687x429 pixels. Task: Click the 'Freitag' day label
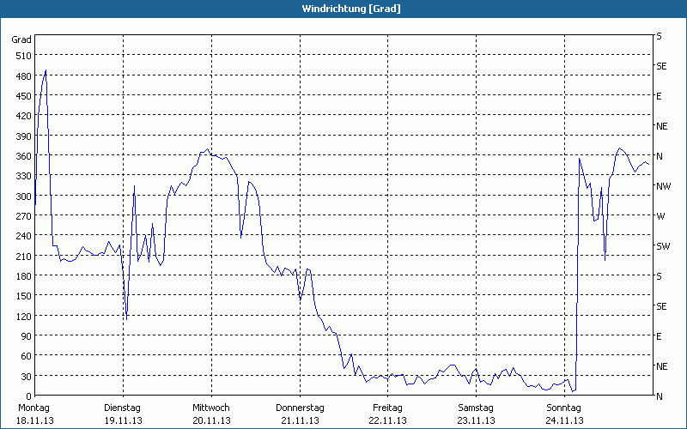(x=388, y=408)
